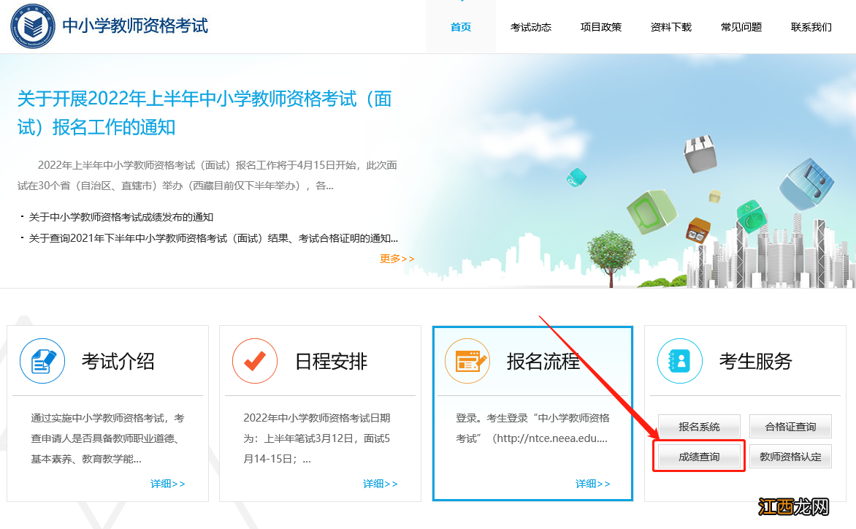The width and height of the screenshot is (856, 529).
Task: Open 资料下载 from the top menu
Action: pos(670,26)
